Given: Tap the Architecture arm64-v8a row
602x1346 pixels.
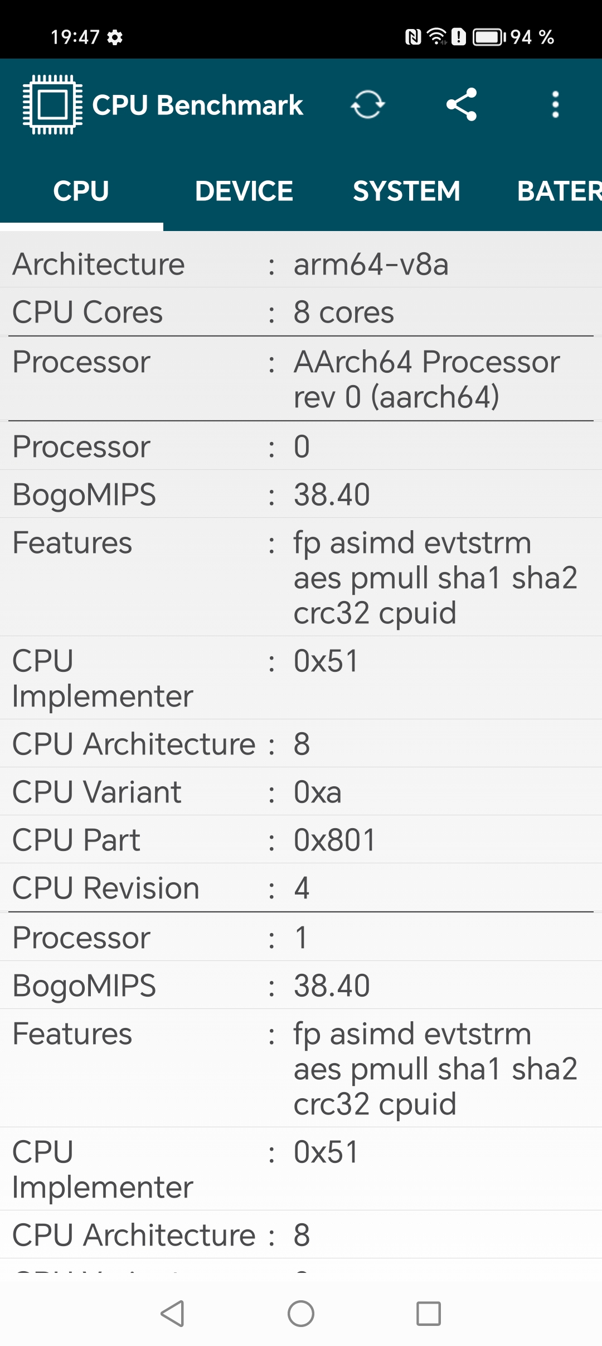Looking at the screenshot, I should point(301,264).
